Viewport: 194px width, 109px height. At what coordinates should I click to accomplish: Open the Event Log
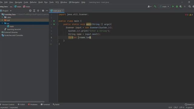(189, 104)
